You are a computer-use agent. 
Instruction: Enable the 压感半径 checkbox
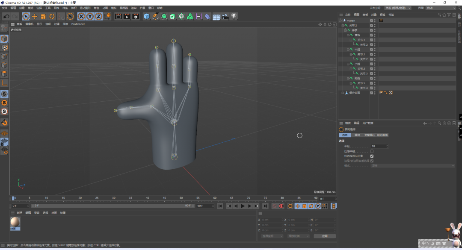pyautogui.click(x=372, y=151)
